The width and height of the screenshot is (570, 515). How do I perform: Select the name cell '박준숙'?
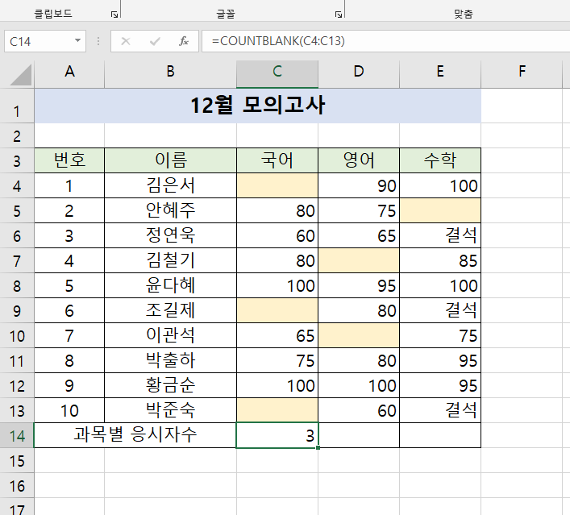click(x=170, y=410)
